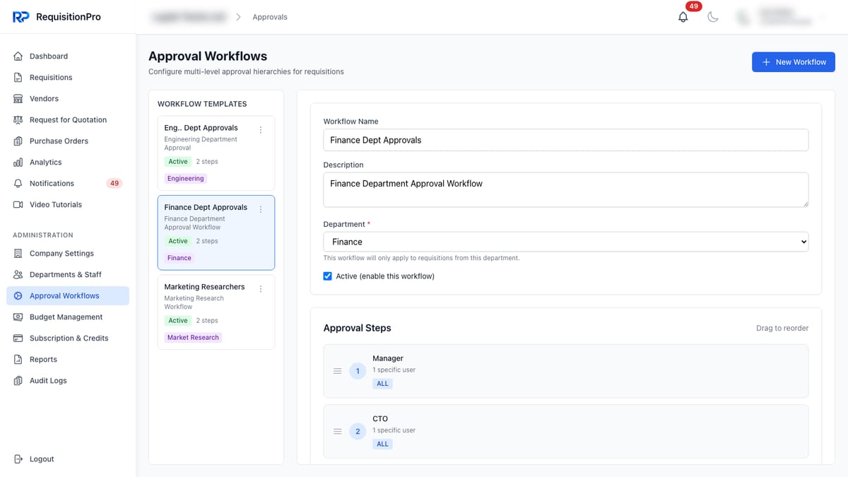
Task: Open Departments & Staff in sidebar
Action: tap(68, 274)
